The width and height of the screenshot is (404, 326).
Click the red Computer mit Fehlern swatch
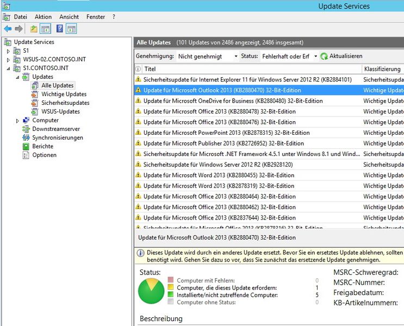click(171, 280)
